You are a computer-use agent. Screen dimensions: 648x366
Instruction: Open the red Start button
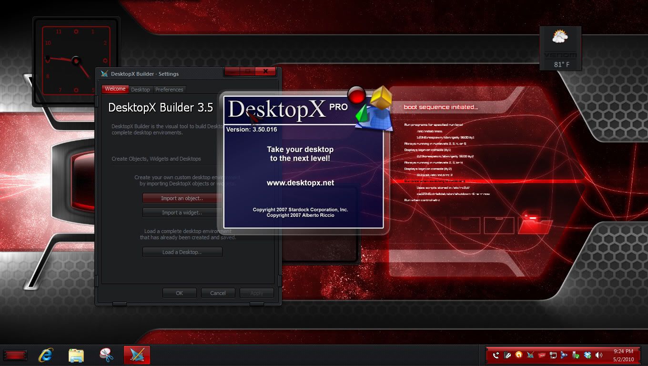[x=15, y=355]
